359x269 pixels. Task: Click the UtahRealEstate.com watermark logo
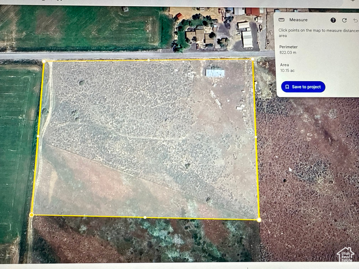pyautogui.click(x=345, y=256)
